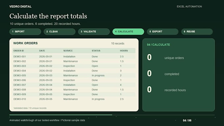Click the recorded hours label
Screen dimensions: 224x126
[175, 90]
